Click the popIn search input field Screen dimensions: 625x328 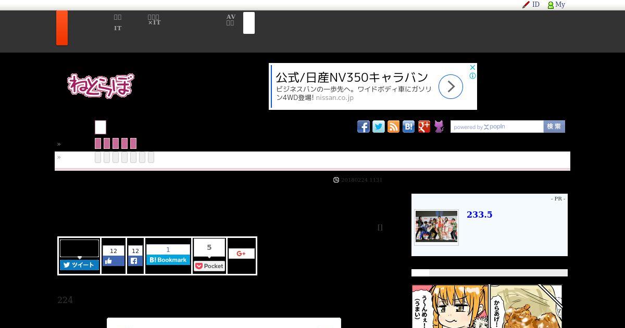click(x=497, y=127)
